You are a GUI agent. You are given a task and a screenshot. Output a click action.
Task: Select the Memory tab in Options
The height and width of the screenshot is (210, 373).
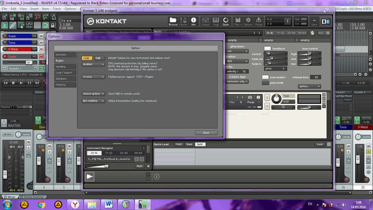[65, 85]
